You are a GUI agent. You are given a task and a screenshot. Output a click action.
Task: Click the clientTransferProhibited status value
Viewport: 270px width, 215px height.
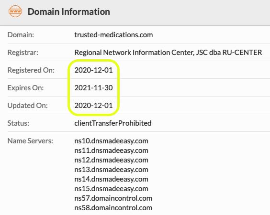113,123
